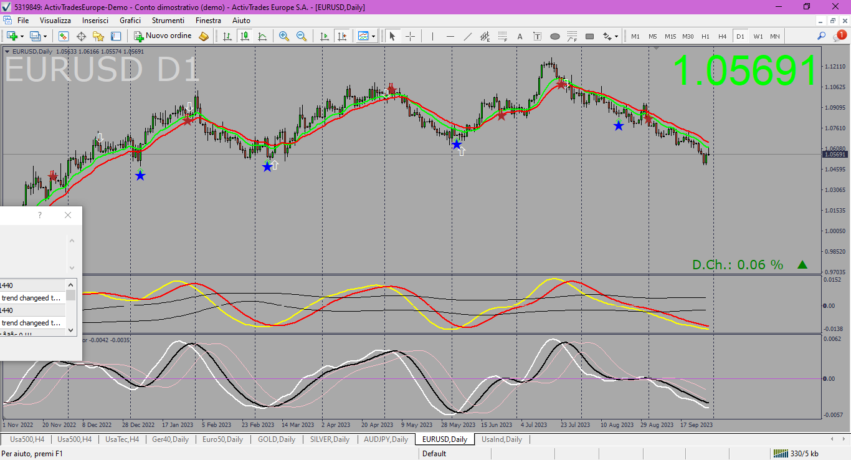The image size is (851, 460).
Task: Select the arrow cursor tool
Action: coord(392,36)
